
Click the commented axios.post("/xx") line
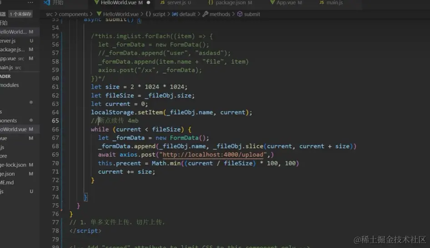(x=150, y=70)
